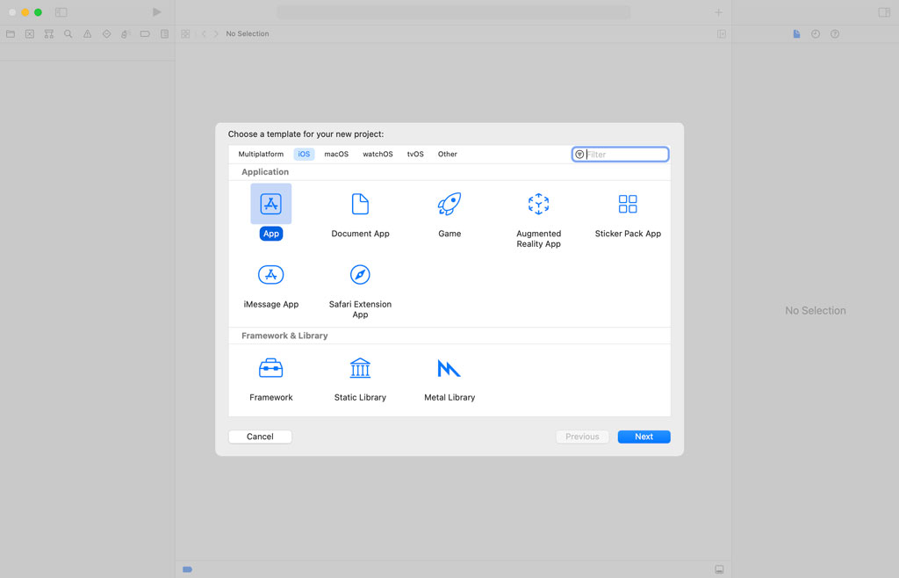Click the Next button
Screen dimensions: 899x578
coord(644,437)
